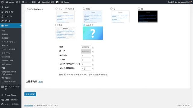The width and height of the screenshot is (193, 108).
Task: Click the 水色 preview thumbnail
Action: [x=93, y=17]
